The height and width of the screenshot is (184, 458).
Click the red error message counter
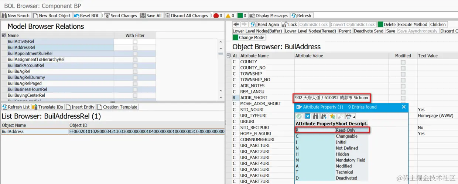coord(218,15)
